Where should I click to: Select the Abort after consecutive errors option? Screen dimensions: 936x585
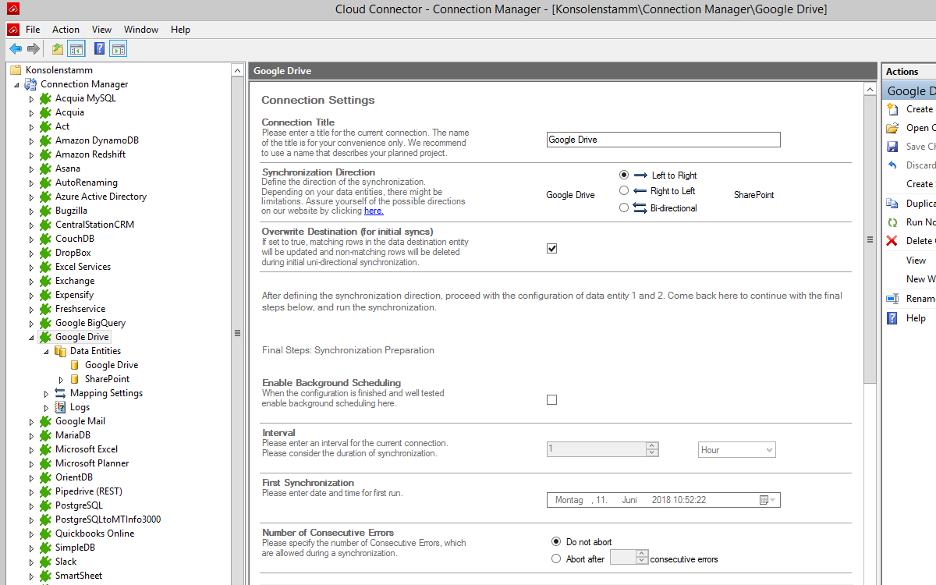pyautogui.click(x=556, y=558)
